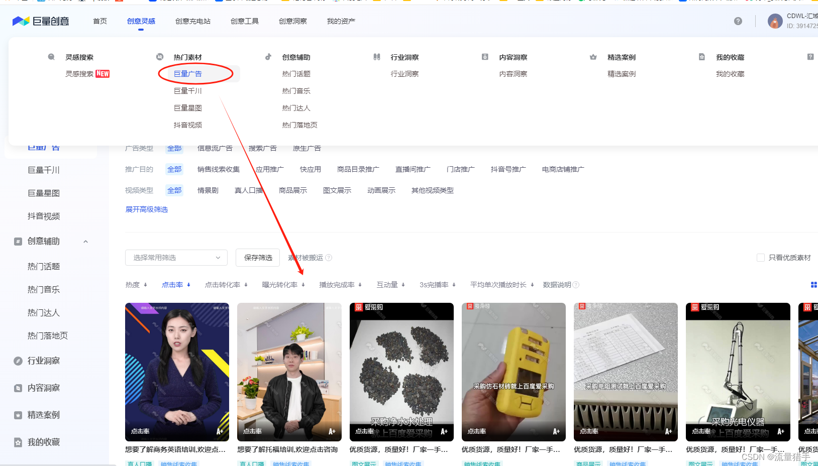Click the 创意辅助 music note icon
The width and height of the screenshot is (818, 466).
[268, 57]
